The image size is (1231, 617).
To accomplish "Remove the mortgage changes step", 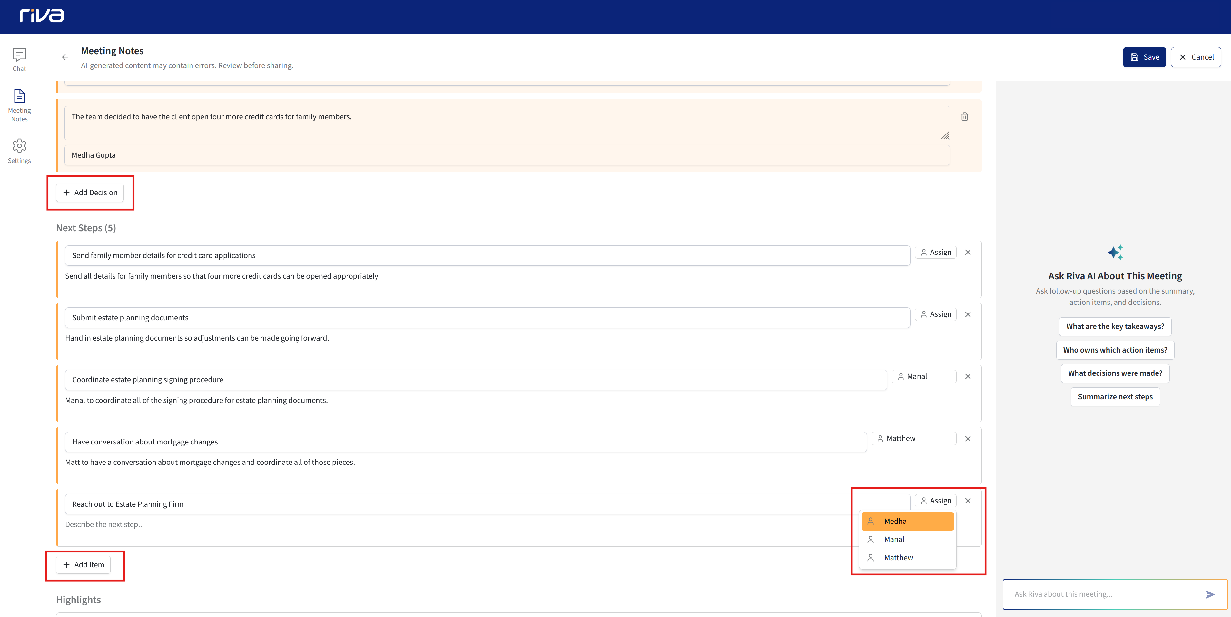I will [968, 439].
